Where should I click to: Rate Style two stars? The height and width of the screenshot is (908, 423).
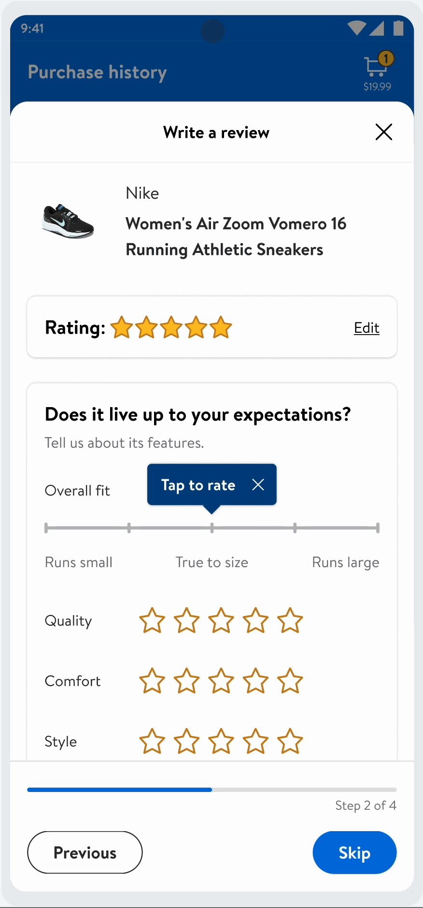pyautogui.click(x=186, y=742)
